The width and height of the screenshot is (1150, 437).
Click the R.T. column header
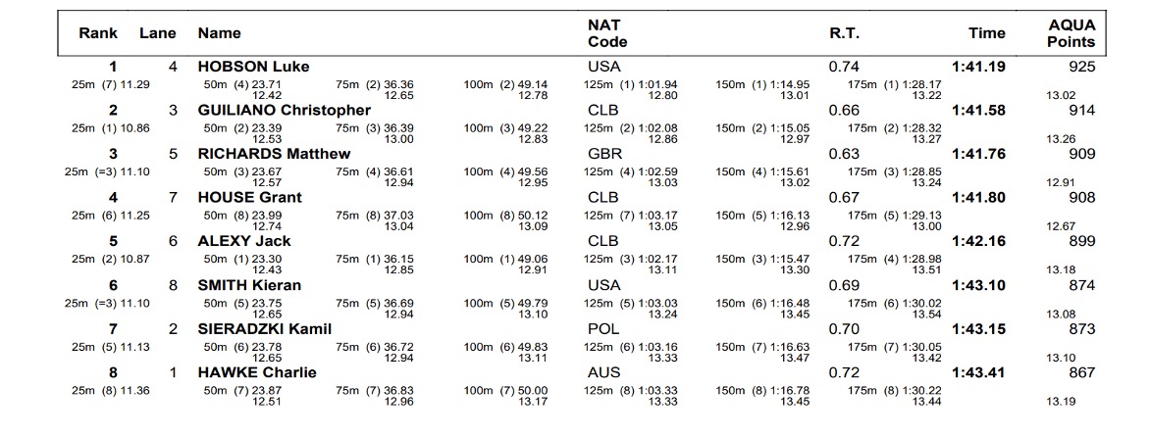[844, 32]
